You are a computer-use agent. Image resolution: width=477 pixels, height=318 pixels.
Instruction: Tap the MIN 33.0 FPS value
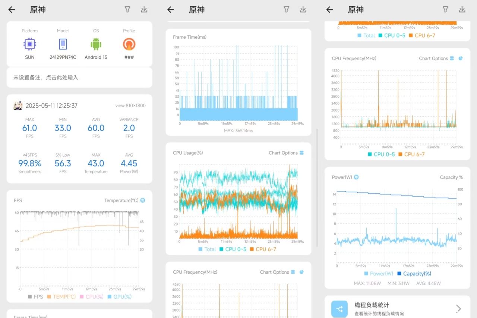pyautogui.click(x=63, y=128)
